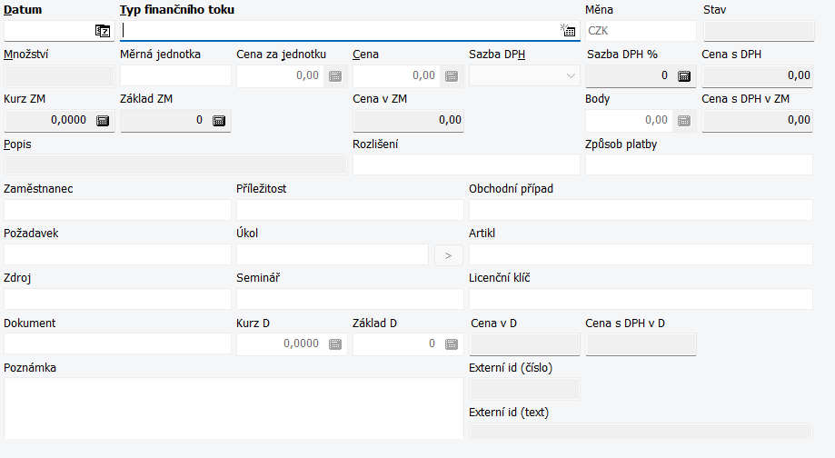Select the Měna currency field
Viewport: 835px width, 458px height.
coord(641,31)
